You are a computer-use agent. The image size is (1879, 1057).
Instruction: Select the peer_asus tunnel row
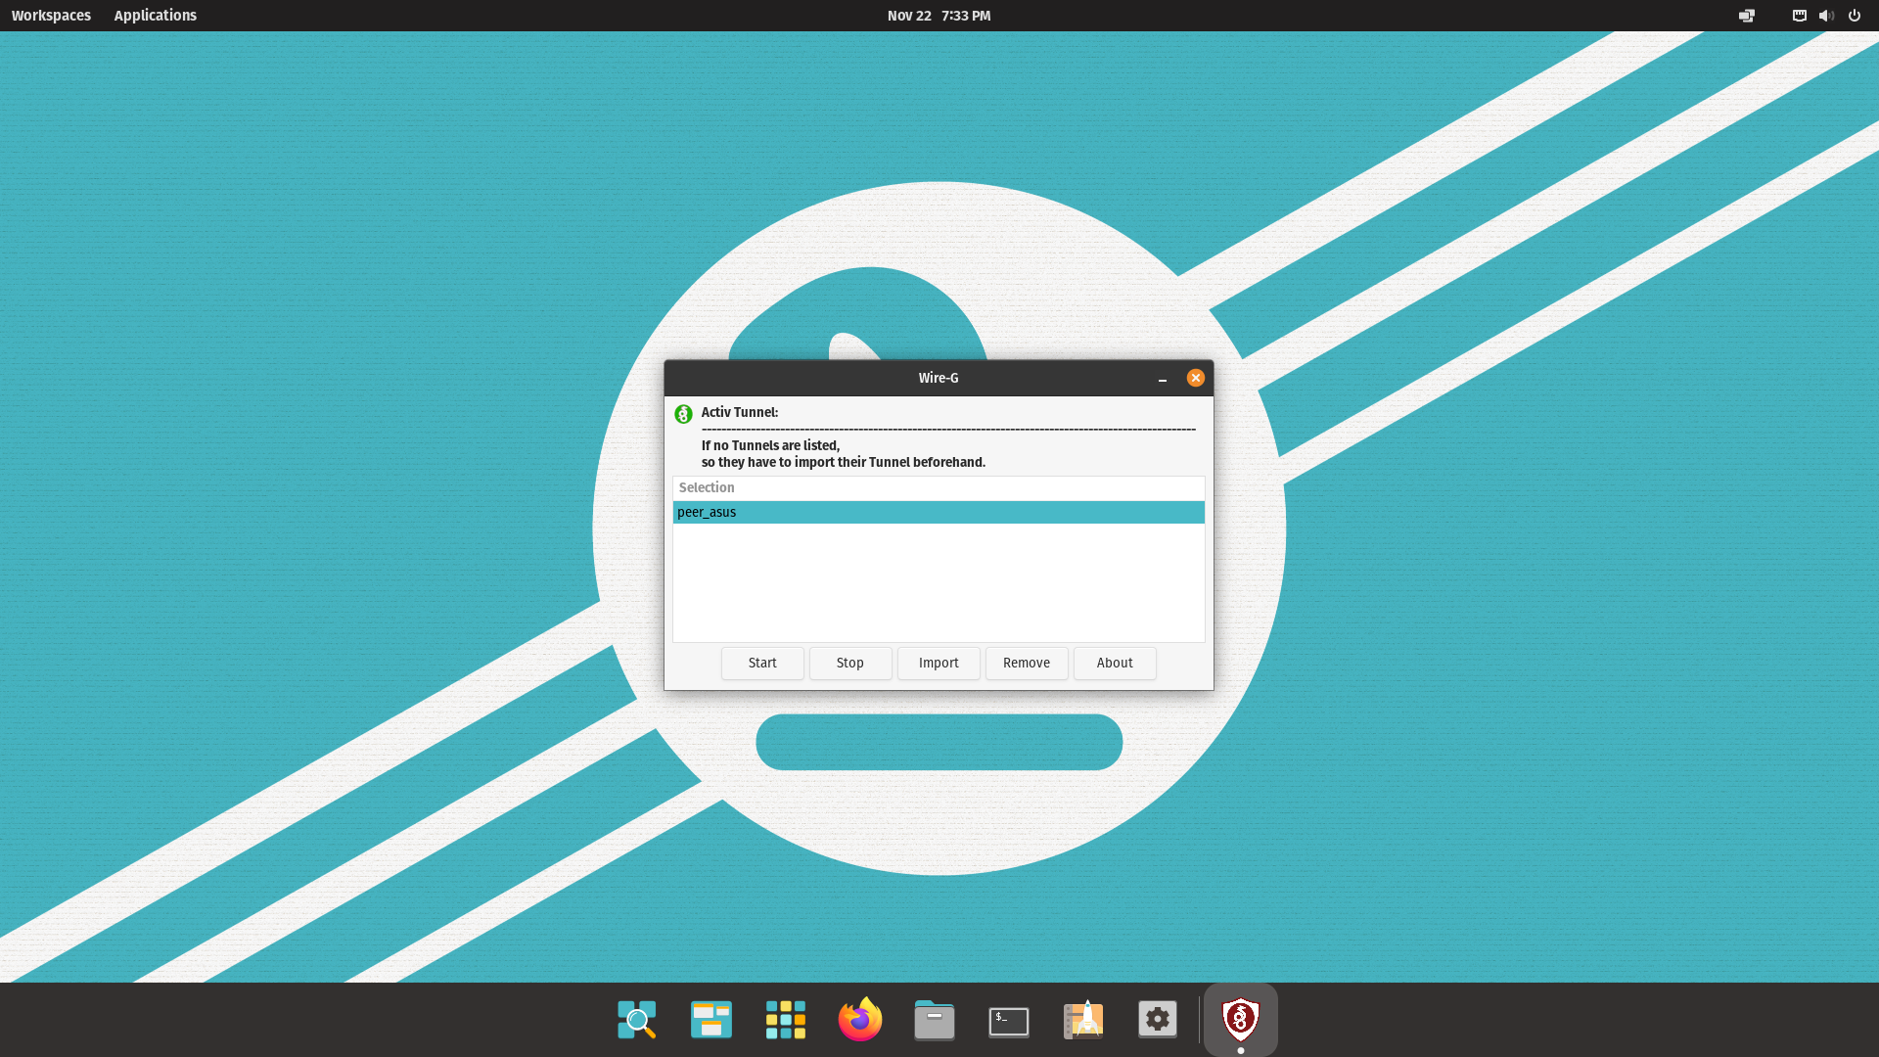(x=939, y=512)
